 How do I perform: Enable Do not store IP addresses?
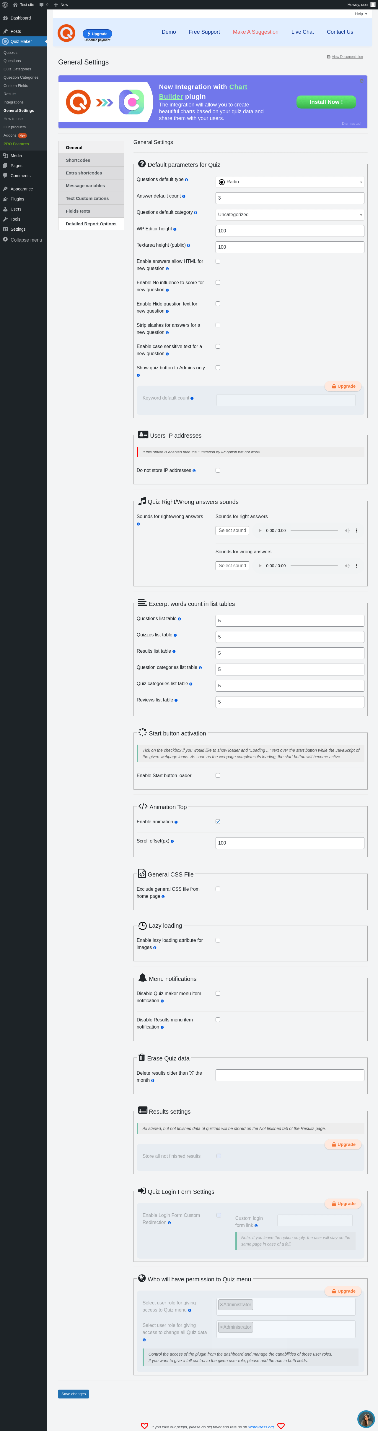[218, 470]
